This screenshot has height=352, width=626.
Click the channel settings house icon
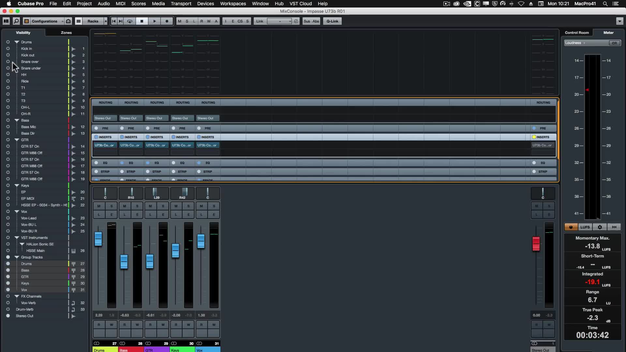click(68, 21)
